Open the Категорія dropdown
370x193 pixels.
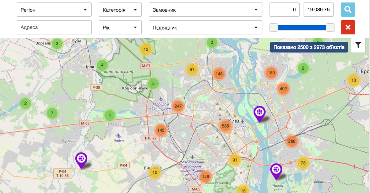click(120, 10)
